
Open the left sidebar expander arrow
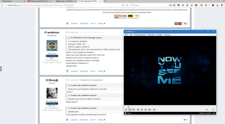pyautogui.click(x=1, y=68)
